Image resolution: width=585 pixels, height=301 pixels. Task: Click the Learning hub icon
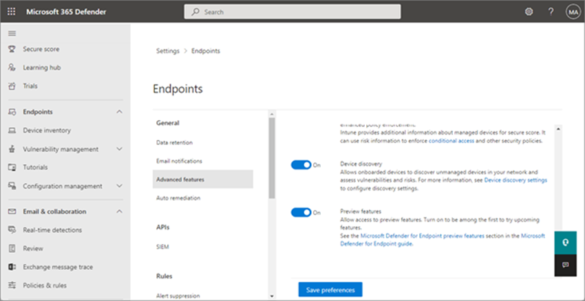(x=12, y=68)
